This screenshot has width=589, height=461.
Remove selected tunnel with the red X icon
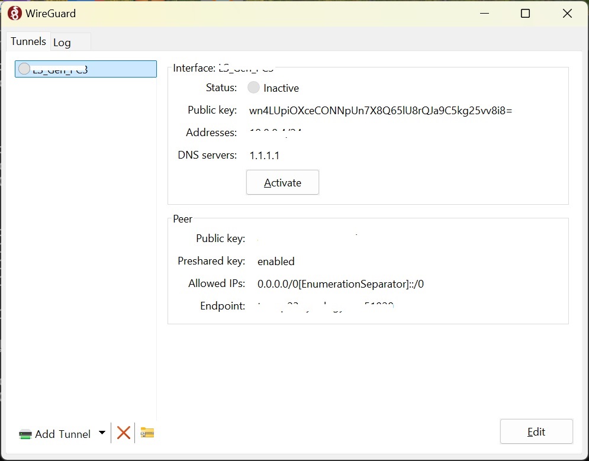click(124, 433)
